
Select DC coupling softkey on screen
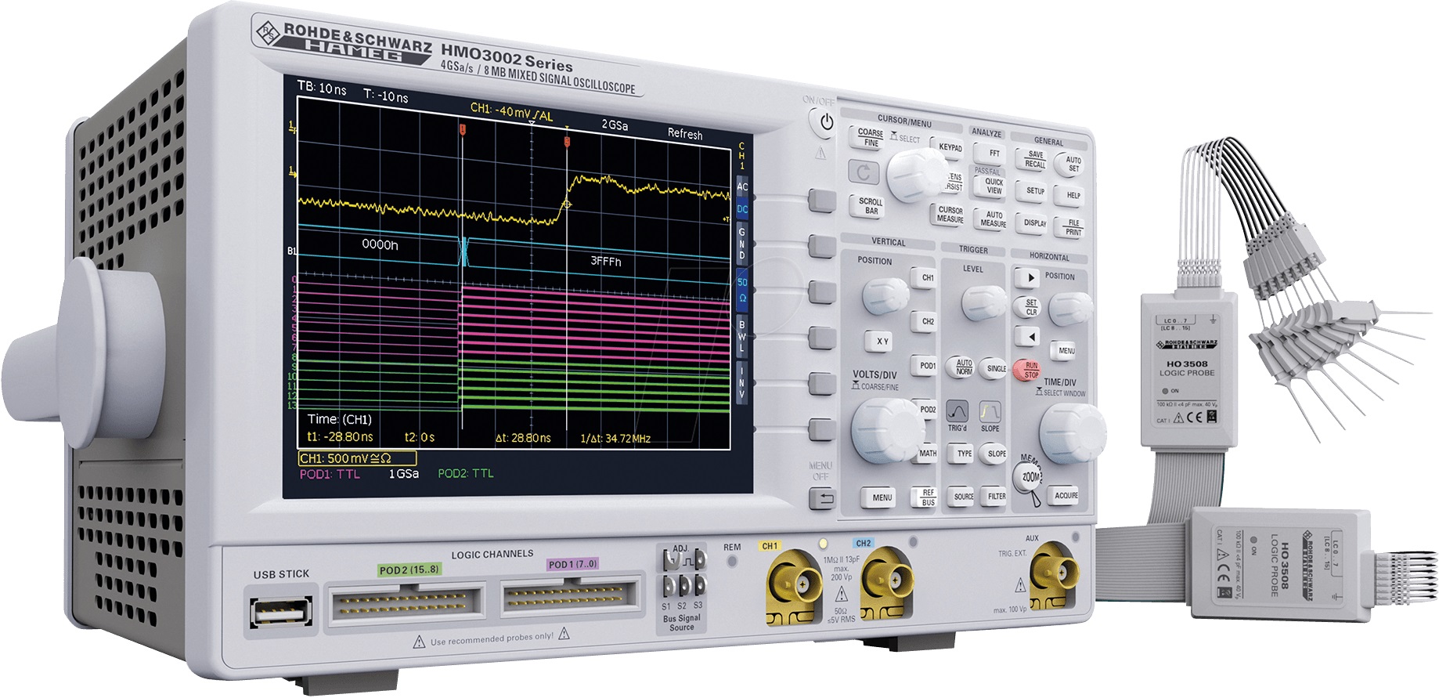742,209
